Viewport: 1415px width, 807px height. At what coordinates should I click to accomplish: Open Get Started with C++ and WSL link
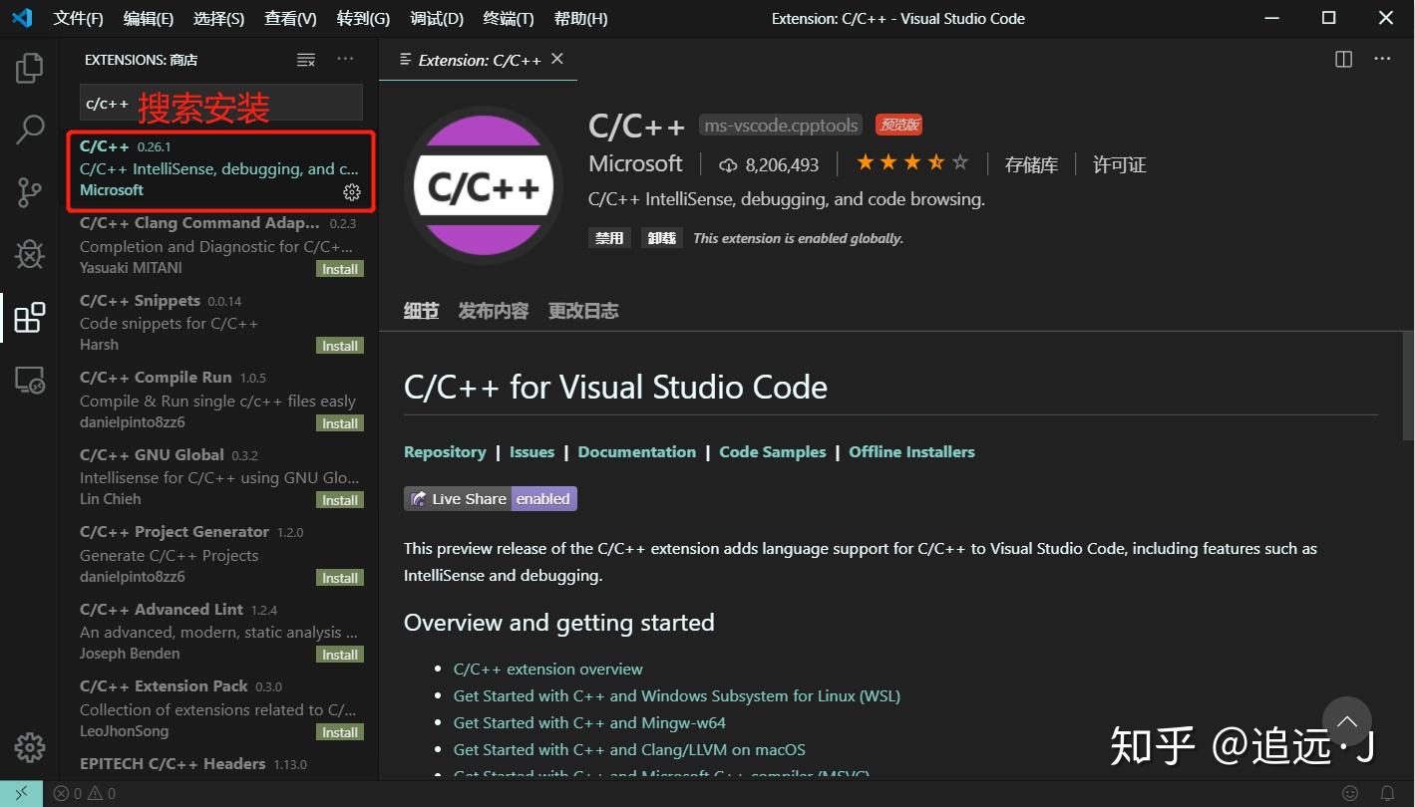[677, 695]
